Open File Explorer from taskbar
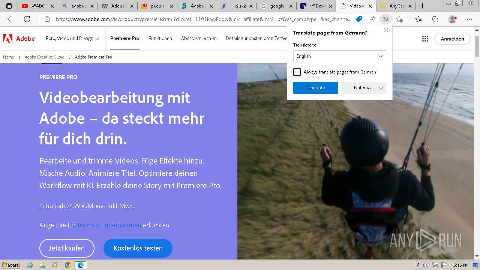 [42, 265]
